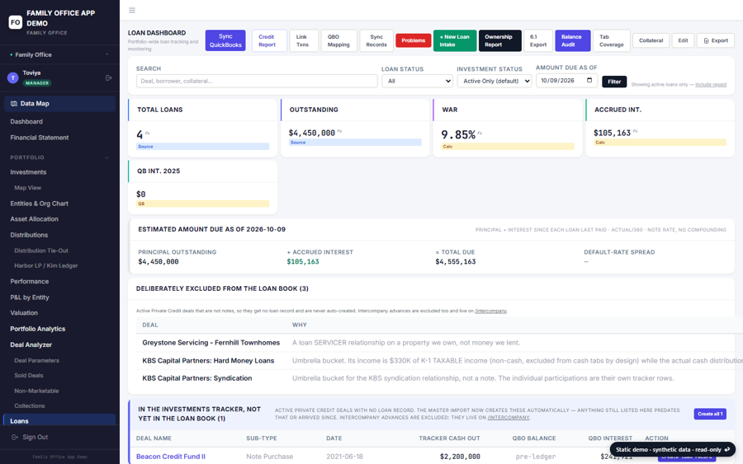The image size is (743, 464).
Task: Open Data Map in sidebar
Action: click(x=59, y=104)
